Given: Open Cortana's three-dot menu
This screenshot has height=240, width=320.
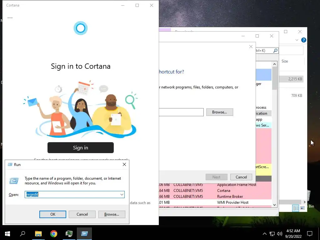Looking at the screenshot, I should (10, 17).
